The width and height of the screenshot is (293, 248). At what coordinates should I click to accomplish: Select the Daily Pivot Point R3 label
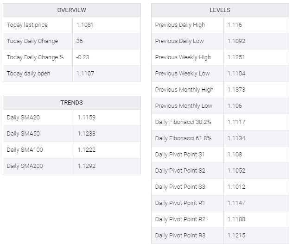pyautogui.click(x=180, y=236)
